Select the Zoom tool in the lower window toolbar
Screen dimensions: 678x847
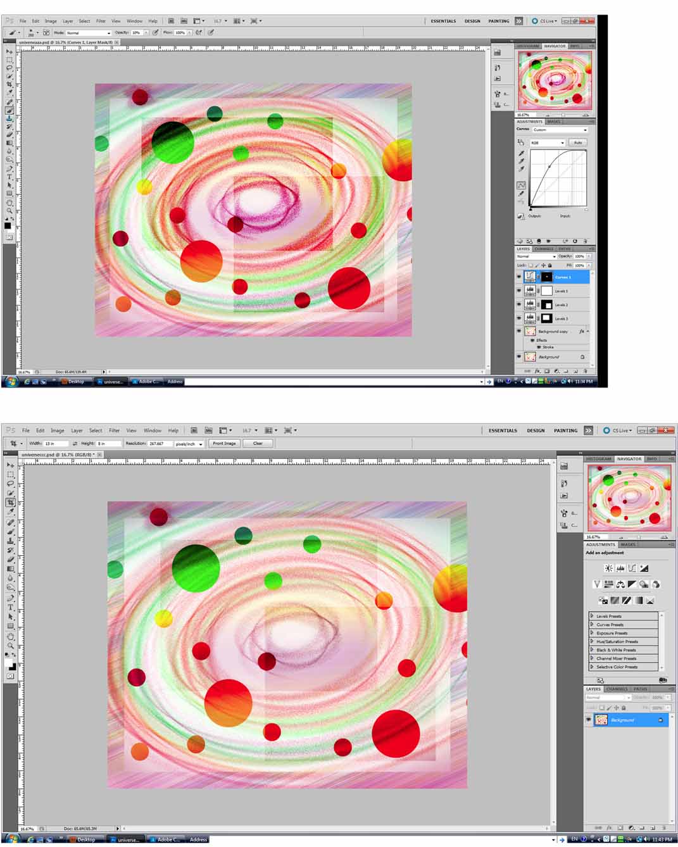point(10,646)
